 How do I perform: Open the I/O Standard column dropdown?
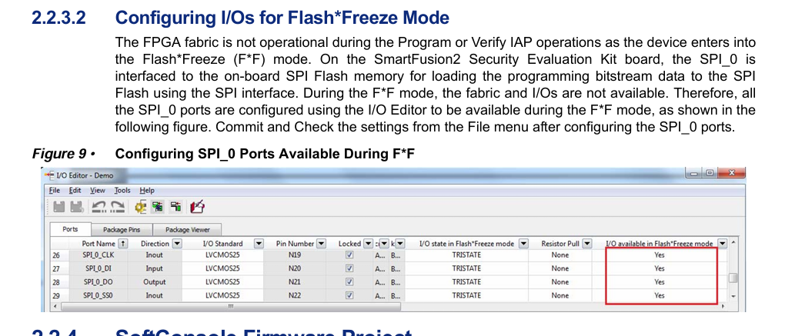[x=259, y=244]
